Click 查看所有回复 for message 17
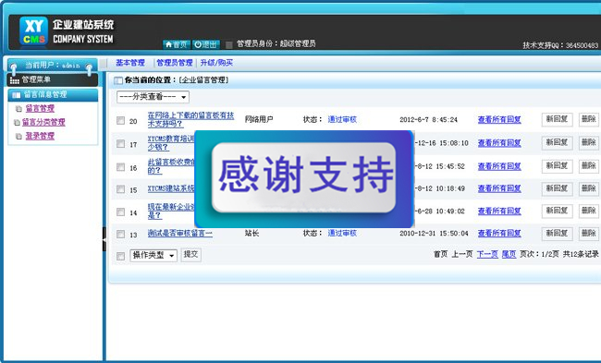The height and width of the screenshot is (363, 601). point(499,143)
